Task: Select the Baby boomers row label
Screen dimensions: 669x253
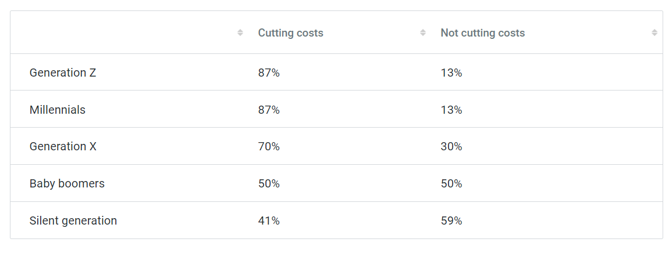Action: tap(67, 183)
